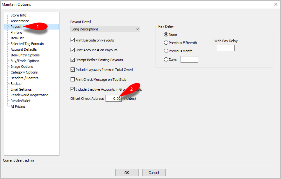The width and height of the screenshot is (281, 179).
Task: Click the Cancel button
Action: point(154,173)
